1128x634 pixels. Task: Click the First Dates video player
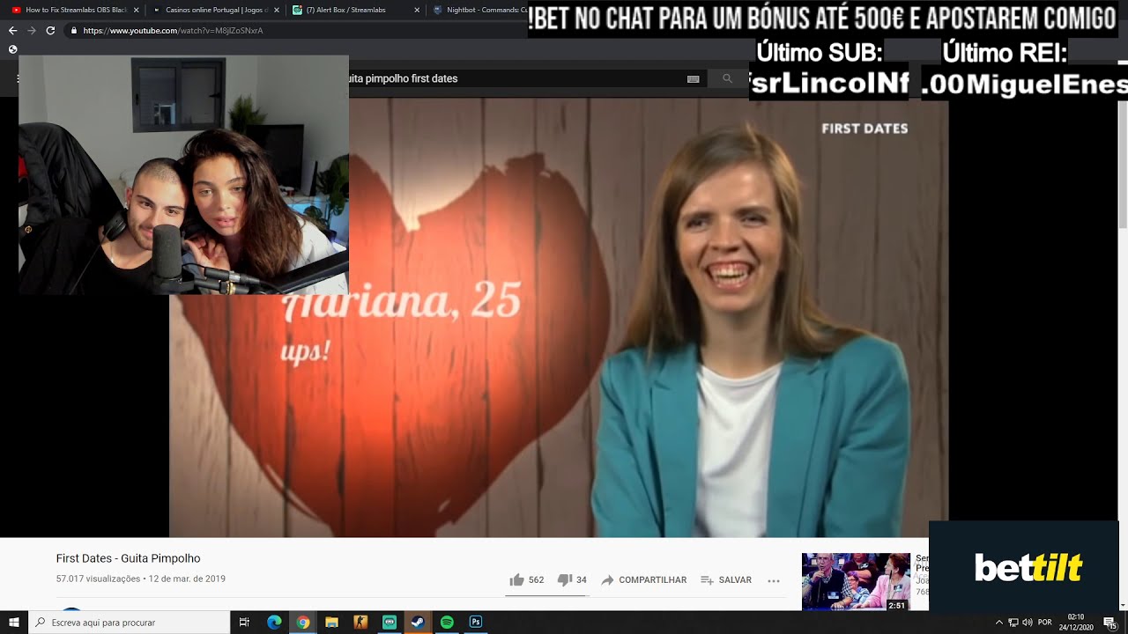(x=559, y=317)
